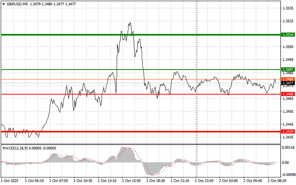
Task: Click the 1 Oct 07:50 time label
Action: (59, 181)
